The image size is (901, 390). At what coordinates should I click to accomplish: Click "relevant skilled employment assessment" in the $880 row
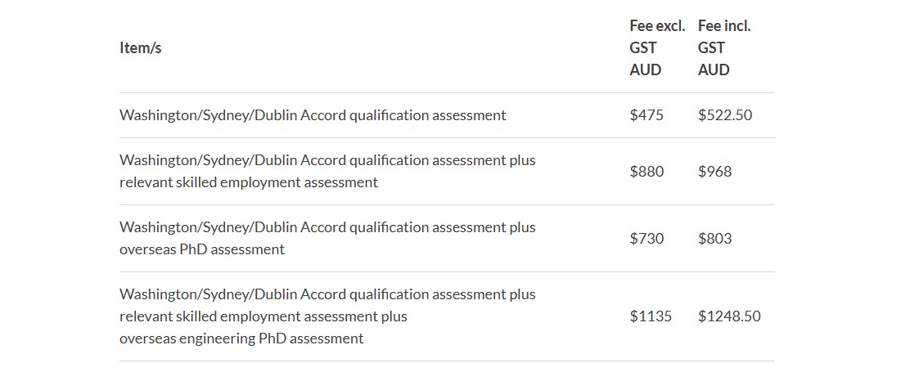[249, 182]
